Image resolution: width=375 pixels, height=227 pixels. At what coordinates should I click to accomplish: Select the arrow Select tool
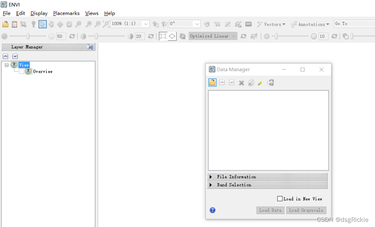pos(42,24)
